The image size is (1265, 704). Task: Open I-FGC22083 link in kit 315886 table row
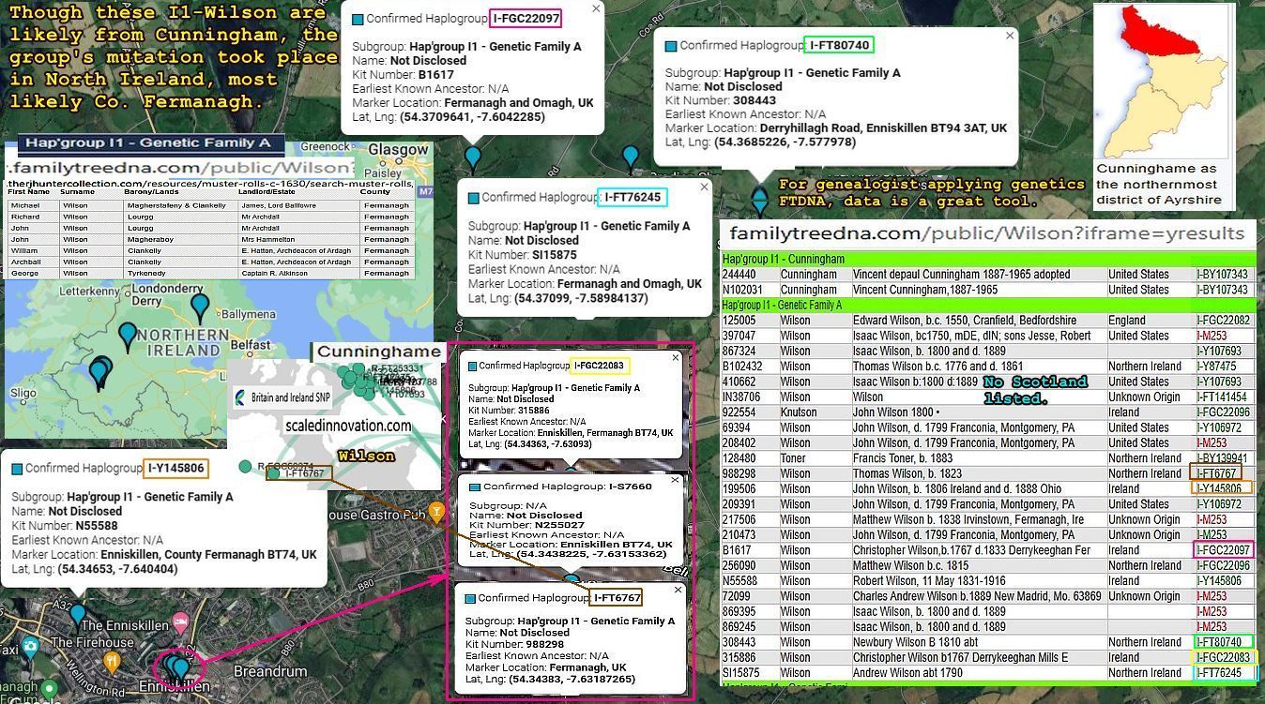[x=1224, y=657]
